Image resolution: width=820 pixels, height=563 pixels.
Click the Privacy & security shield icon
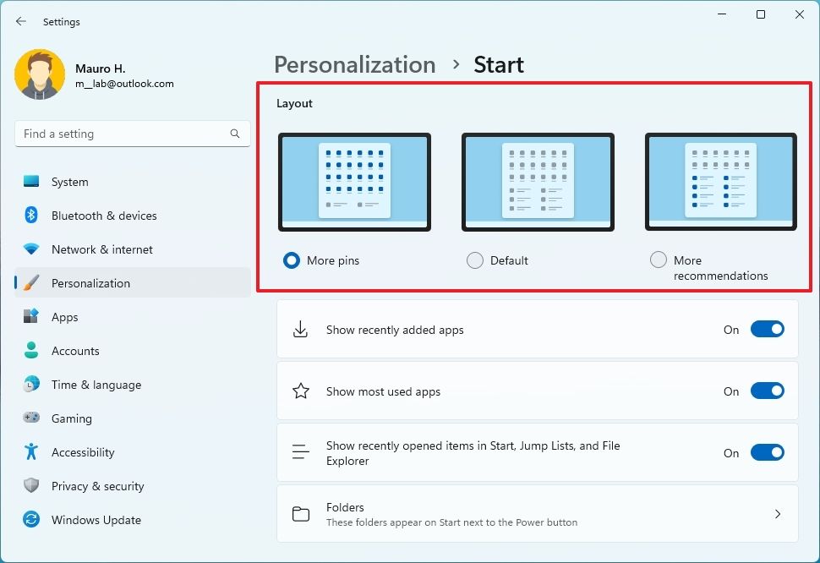pyautogui.click(x=31, y=486)
